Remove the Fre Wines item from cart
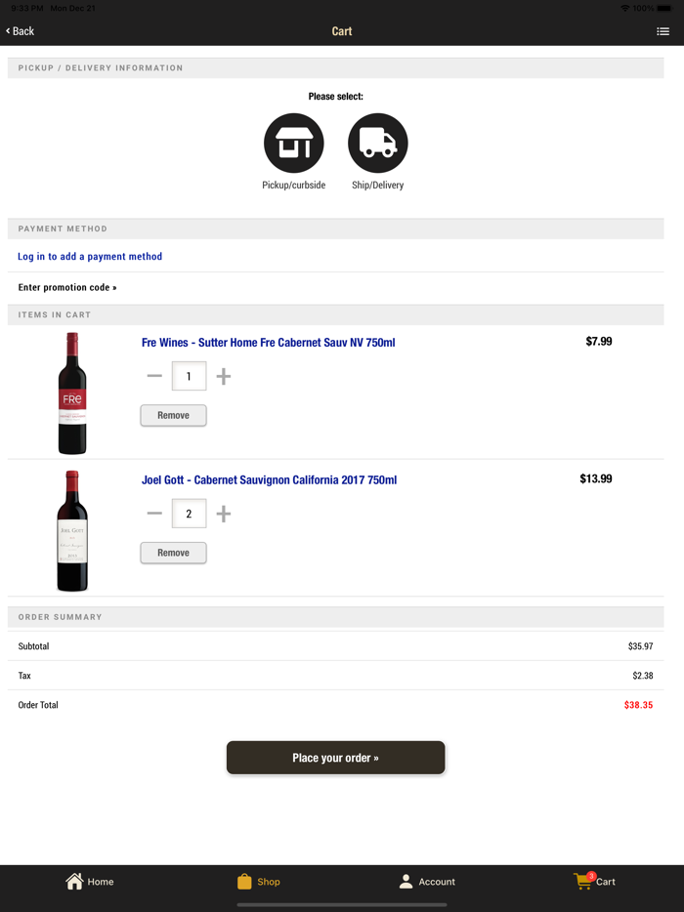The height and width of the screenshot is (912, 684). click(173, 415)
